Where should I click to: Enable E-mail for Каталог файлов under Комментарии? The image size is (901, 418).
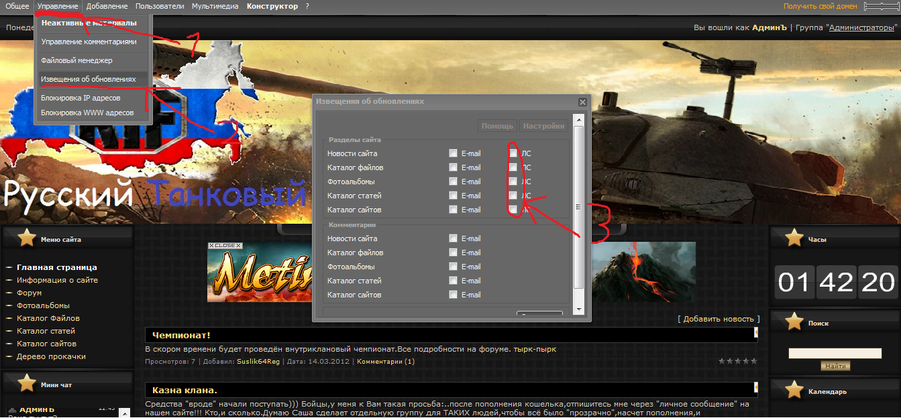(453, 253)
